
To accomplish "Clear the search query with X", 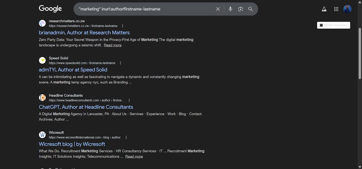I will (x=218, y=9).
